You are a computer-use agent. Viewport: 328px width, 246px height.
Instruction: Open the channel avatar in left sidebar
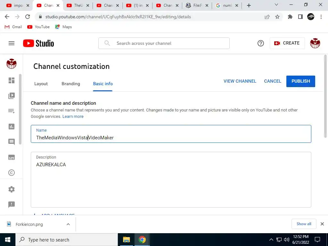(x=12, y=64)
